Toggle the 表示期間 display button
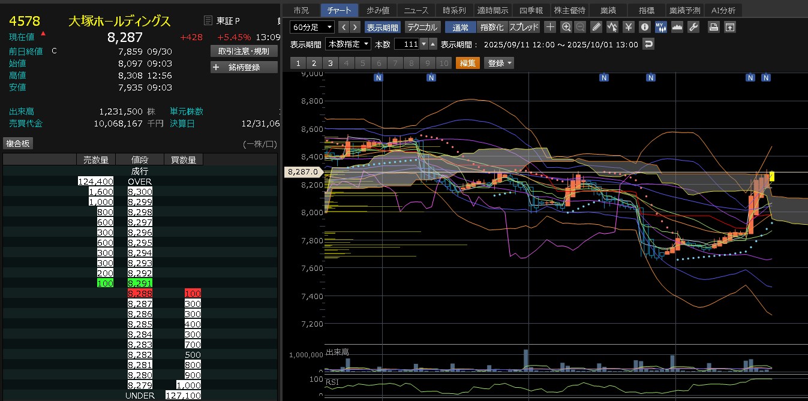The image size is (808, 401). 382,27
